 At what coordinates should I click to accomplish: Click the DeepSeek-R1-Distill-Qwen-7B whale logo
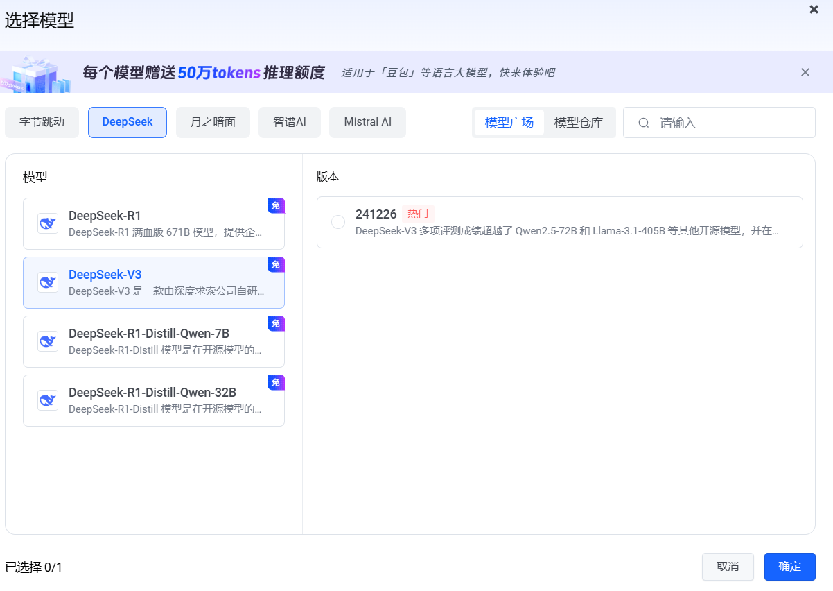[x=48, y=341]
